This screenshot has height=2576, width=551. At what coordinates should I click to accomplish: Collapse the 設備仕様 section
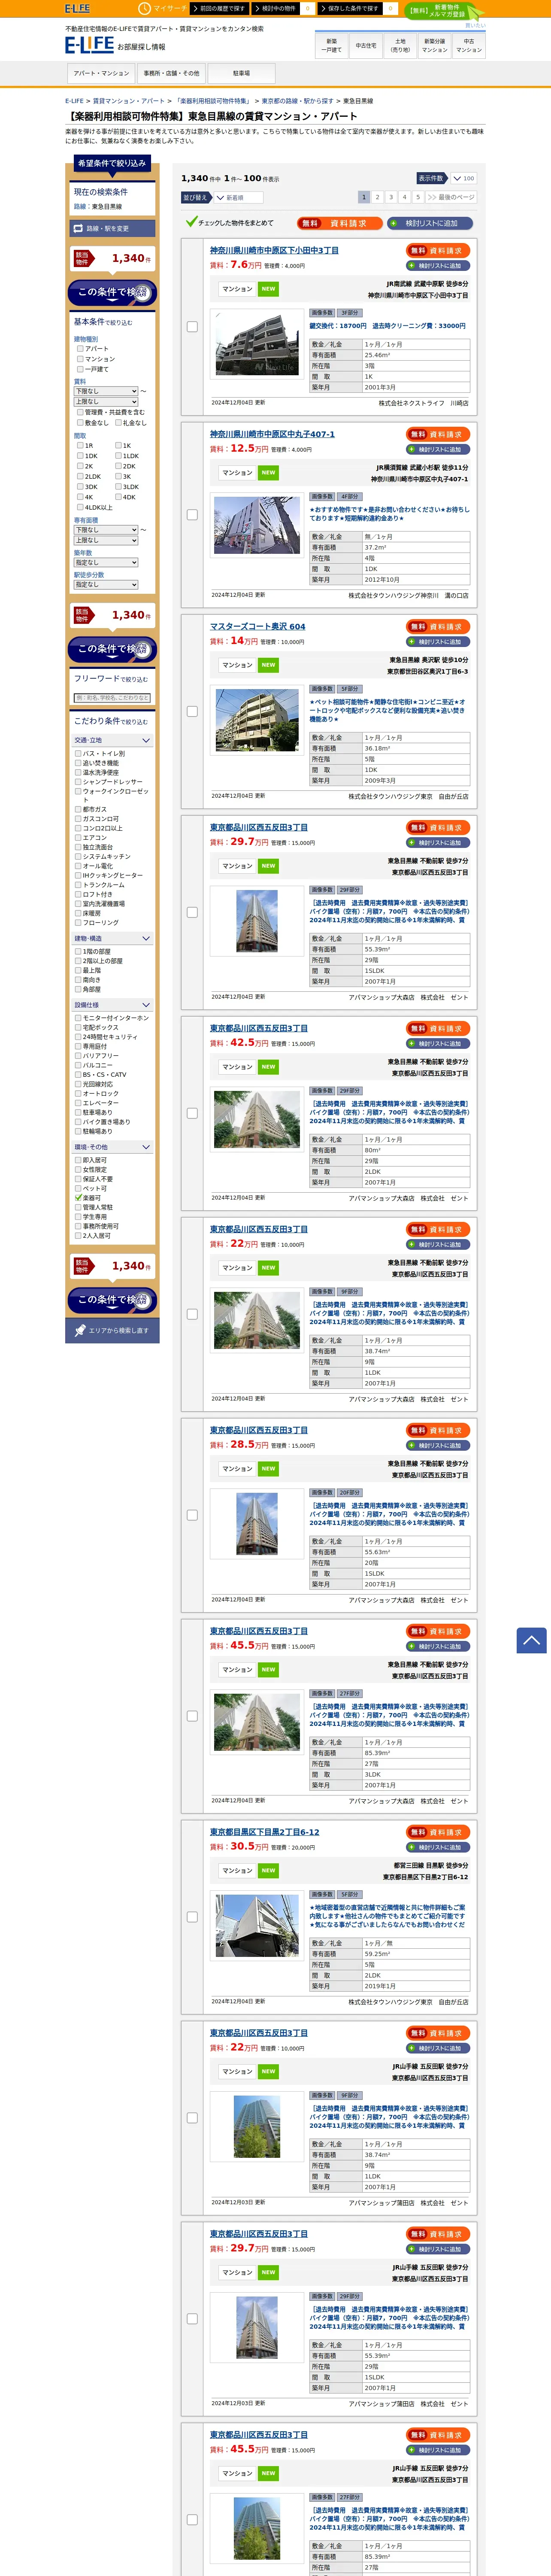(112, 1005)
